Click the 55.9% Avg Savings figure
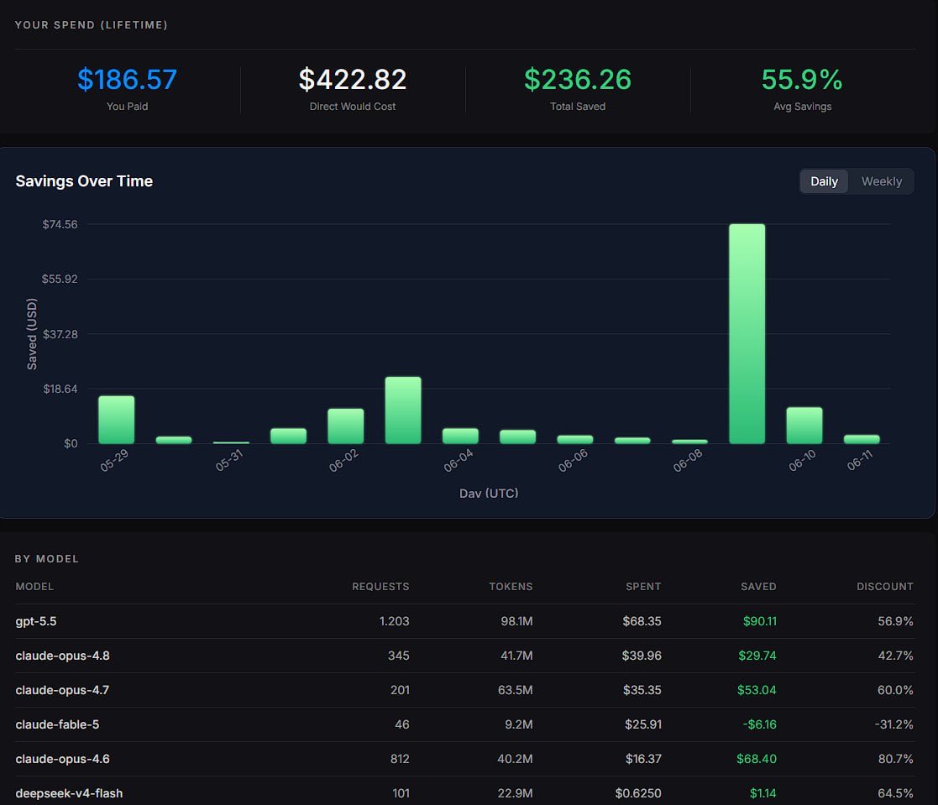Image resolution: width=938 pixels, height=805 pixels. click(x=802, y=80)
